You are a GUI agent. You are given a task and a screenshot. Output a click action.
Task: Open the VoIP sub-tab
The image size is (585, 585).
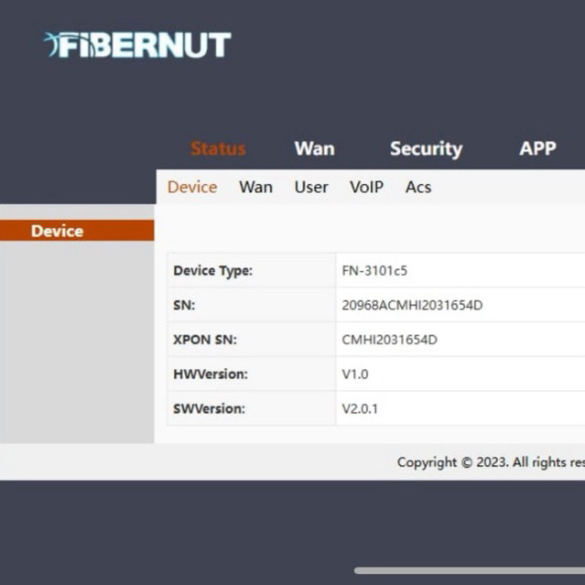click(x=366, y=187)
